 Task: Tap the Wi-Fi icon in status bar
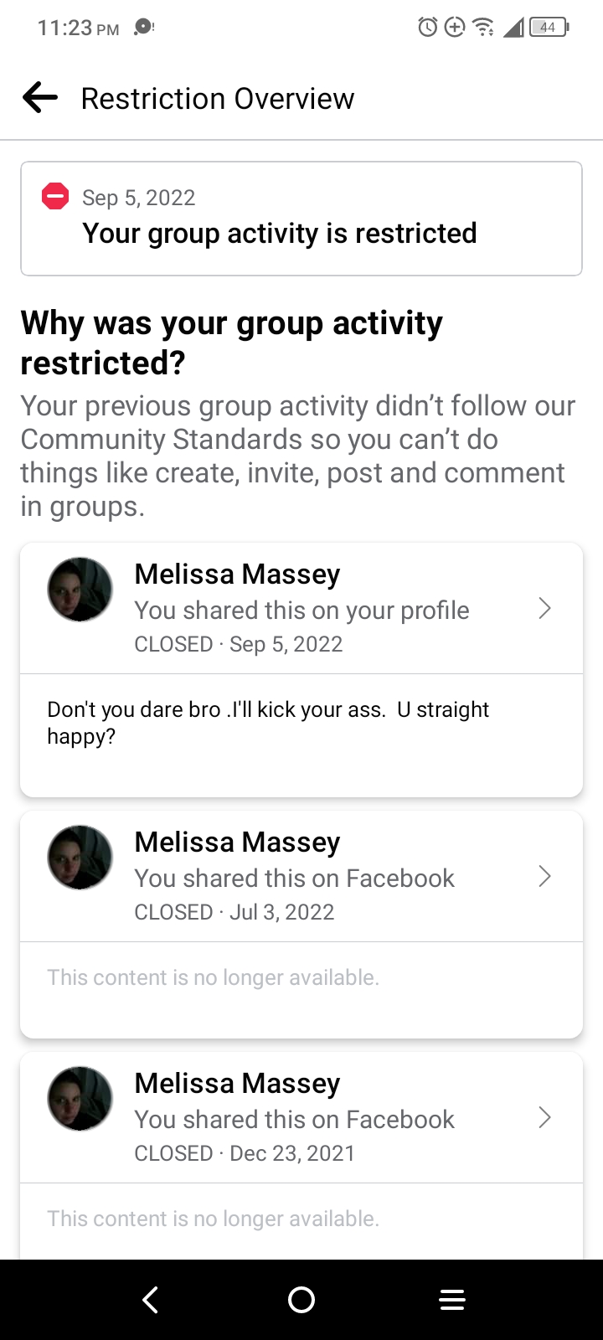(x=483, y=28)
